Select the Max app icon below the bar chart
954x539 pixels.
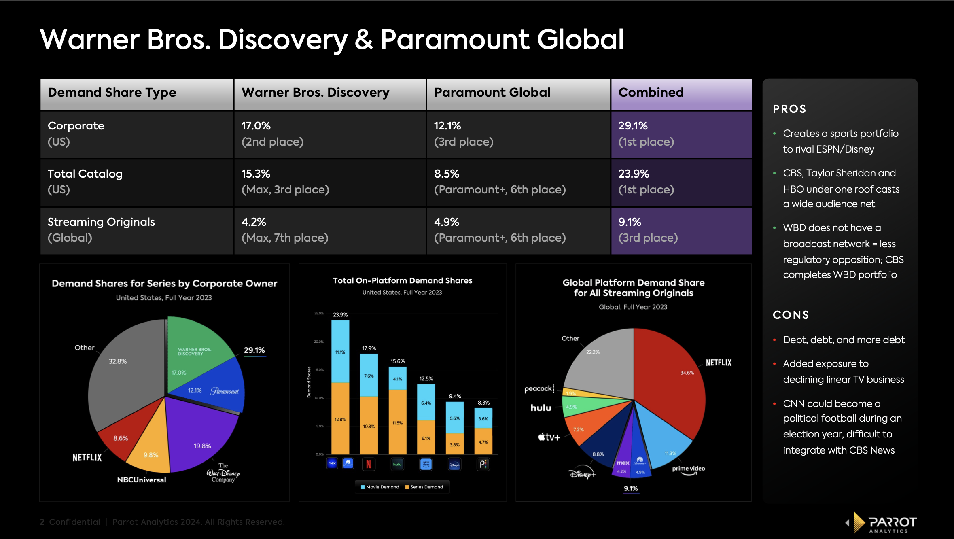(332, 464)
